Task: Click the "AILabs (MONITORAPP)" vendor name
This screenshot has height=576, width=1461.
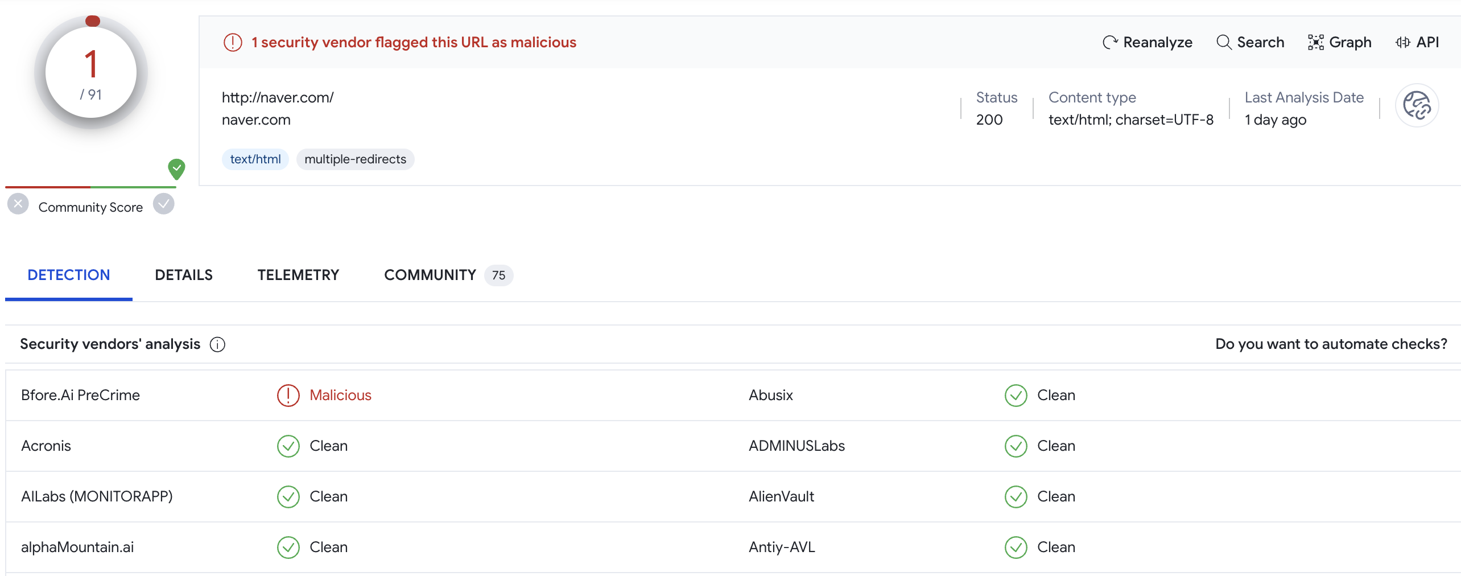Action: point(97,496)
